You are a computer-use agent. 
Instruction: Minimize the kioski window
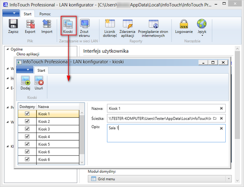[x=203, y=62]
